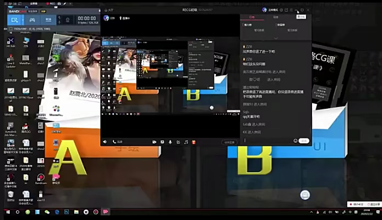This screenshot has height=220, width=382.
Task: Switch to the first red chat tab
Action: coord(252,17)
